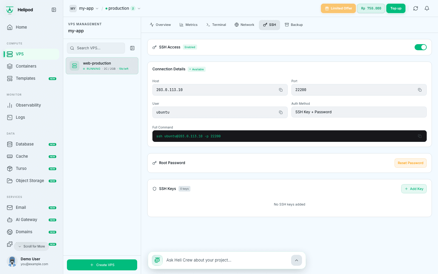Click the Host field 203.0.113.10
Screen dimensions: 438x274
click(220, 90)
